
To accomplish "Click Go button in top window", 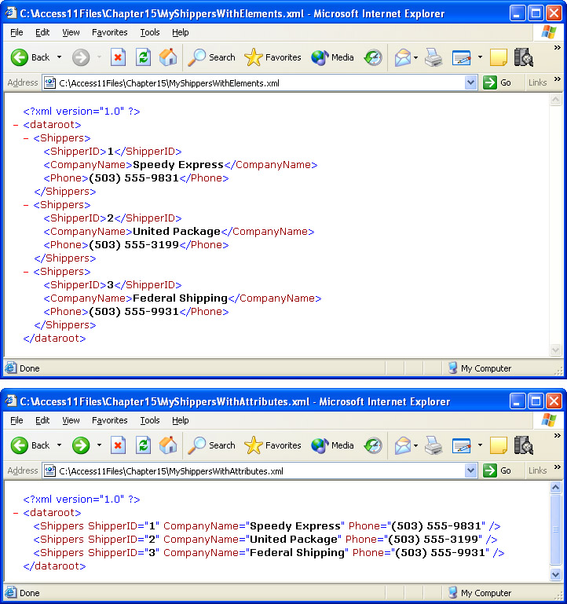I will coord(498,82).
